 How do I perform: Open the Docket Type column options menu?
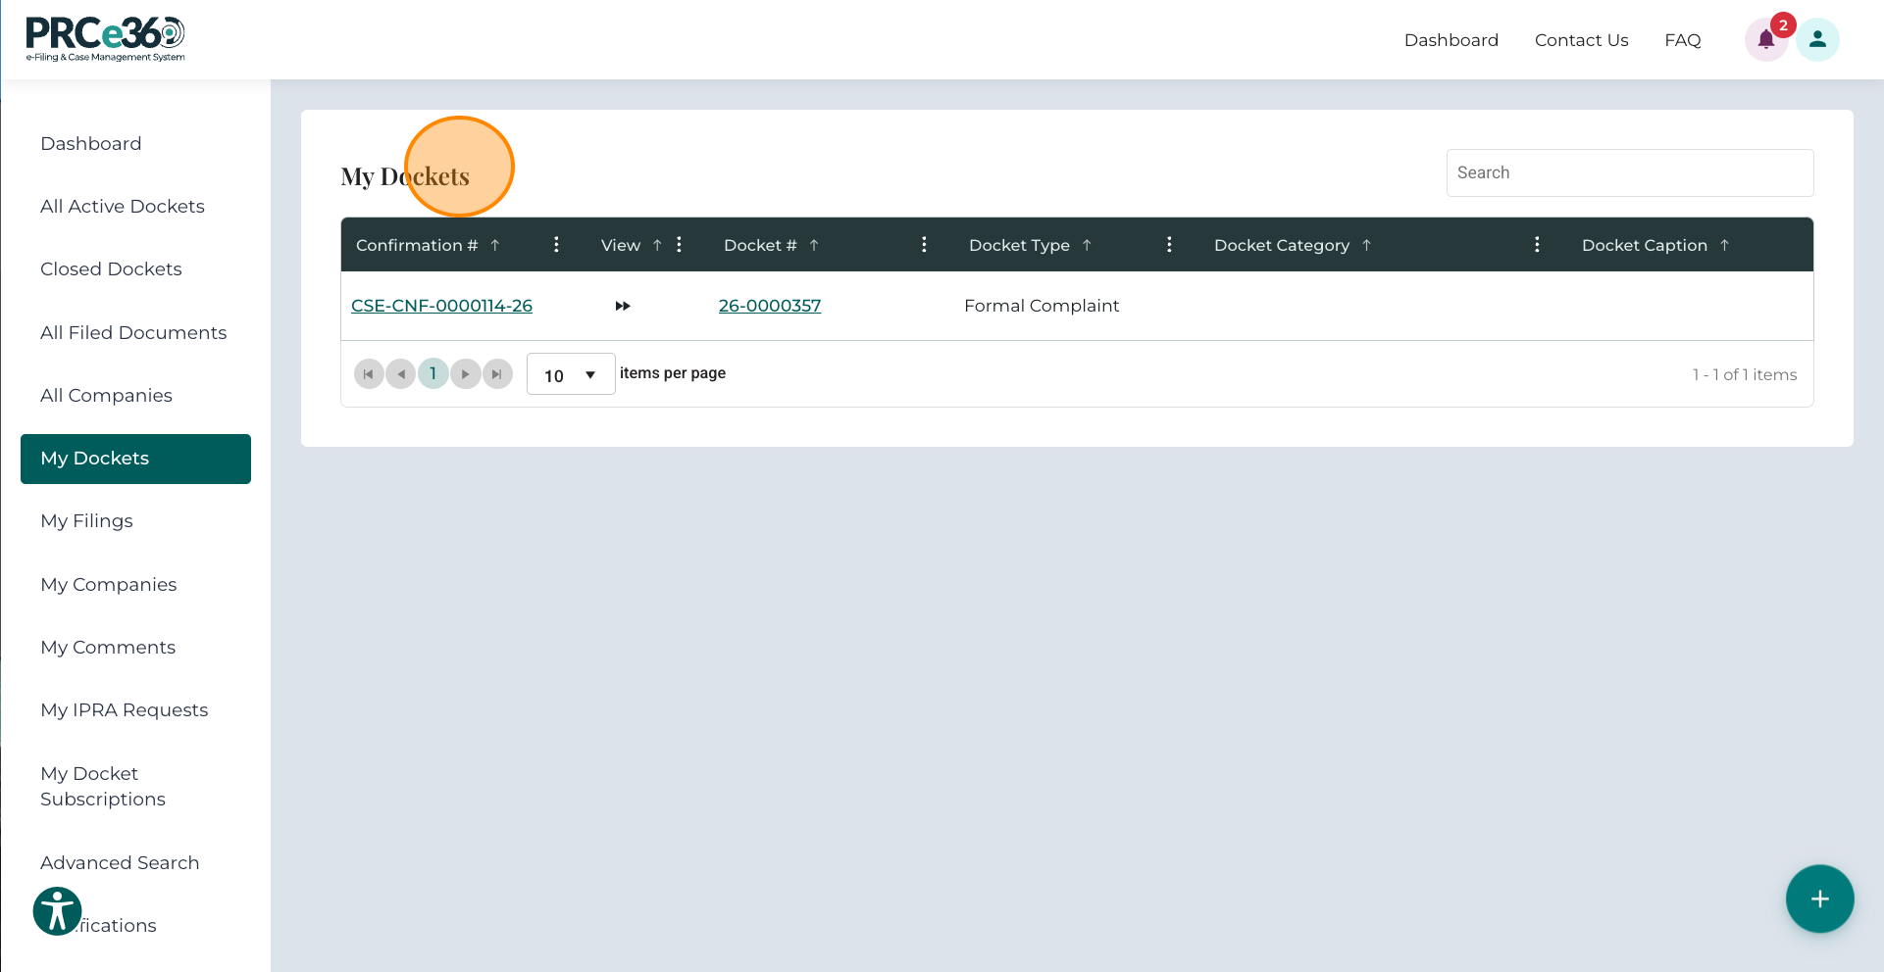(x=1169, y=245)
